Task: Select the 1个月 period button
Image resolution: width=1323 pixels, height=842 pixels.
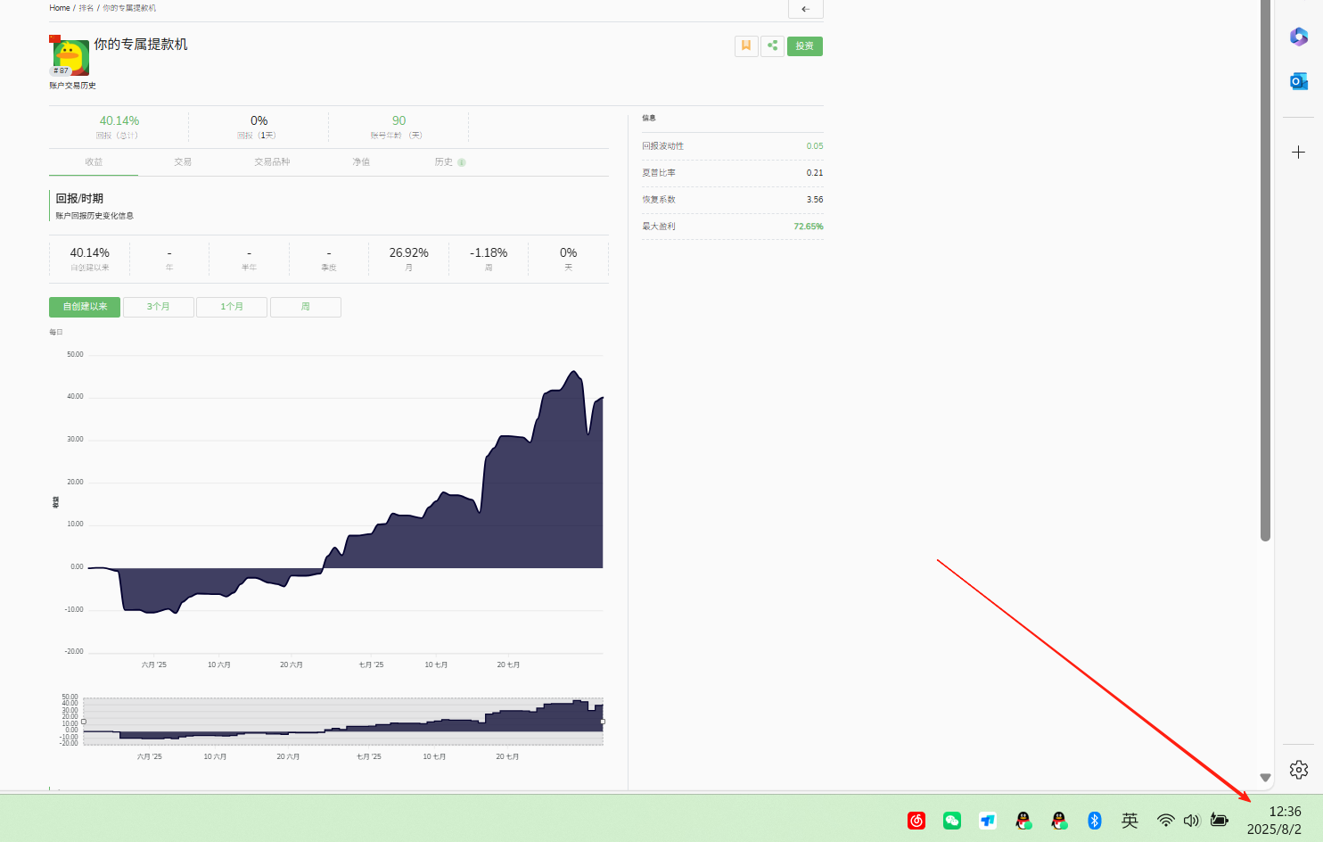Action: 232,307
